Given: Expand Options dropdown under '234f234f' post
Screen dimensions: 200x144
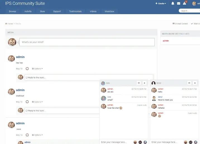Looking at the screenshot, I should pos(37,102).
